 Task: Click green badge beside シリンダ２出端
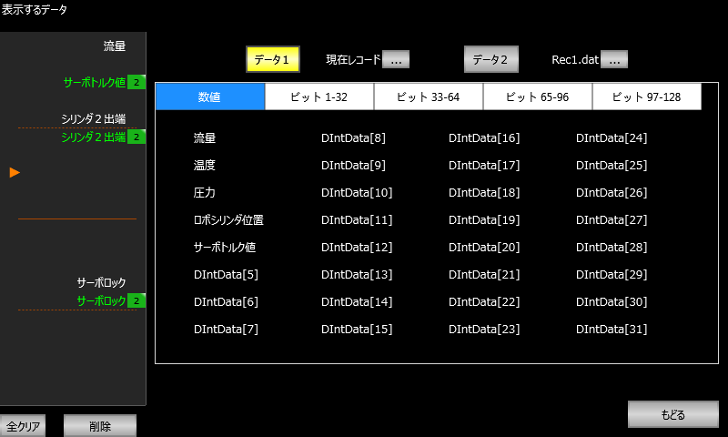pyautogui.click(x=136, y=137)
